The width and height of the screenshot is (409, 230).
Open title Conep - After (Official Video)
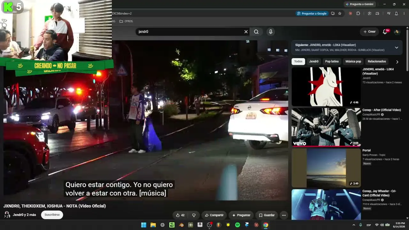click(x=382, y=110)
